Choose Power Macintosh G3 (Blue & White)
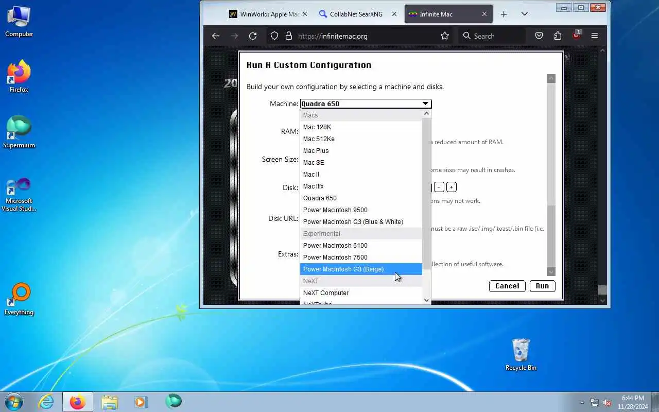The height and width of the screenshot is (412, 659). click(x=361, y=221)
